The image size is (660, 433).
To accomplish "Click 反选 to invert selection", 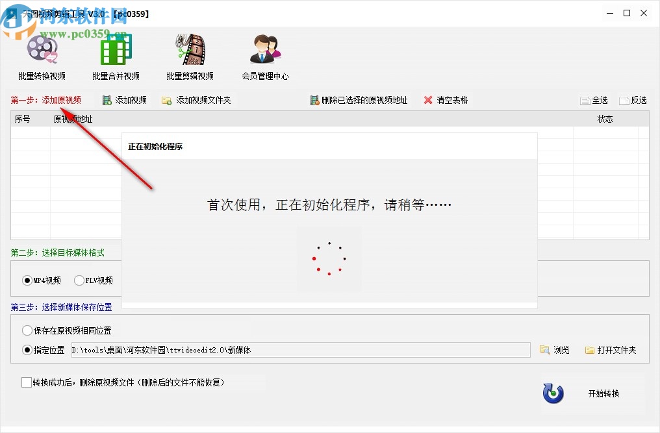I will 633,101.
